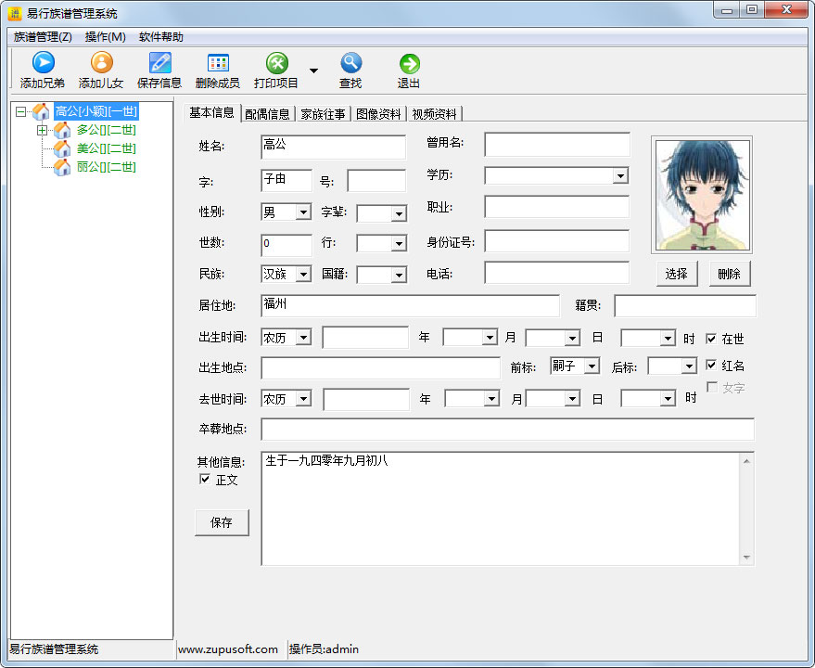The height and width of the screenshot is (668, 815).
Task: Click the 身份证号 input field
Action: (x=556, y=241)
